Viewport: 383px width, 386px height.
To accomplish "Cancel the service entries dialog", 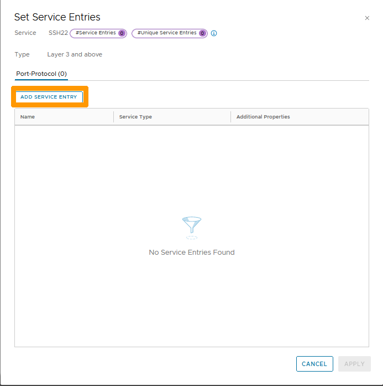I will (314, 364).
